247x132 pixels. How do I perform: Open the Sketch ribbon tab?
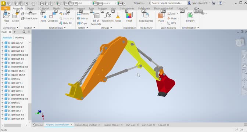[56, 8]
